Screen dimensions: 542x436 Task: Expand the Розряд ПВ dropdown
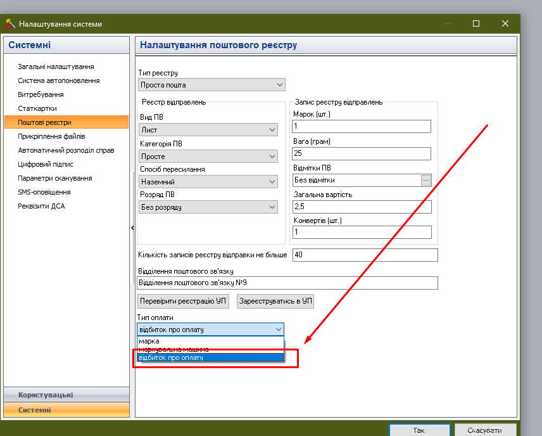[x=208, y=207]
